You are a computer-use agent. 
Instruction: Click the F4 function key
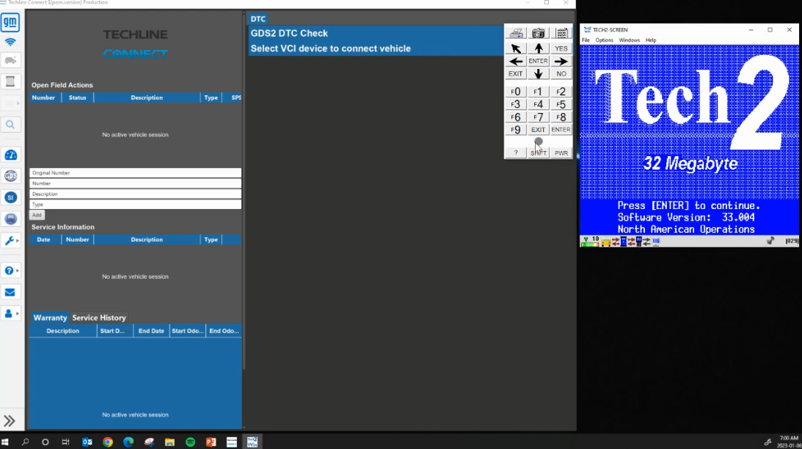pos(538,105)
